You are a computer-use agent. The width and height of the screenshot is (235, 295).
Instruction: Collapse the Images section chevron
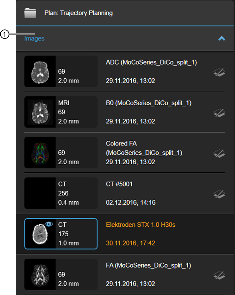[x=222, y=38]
